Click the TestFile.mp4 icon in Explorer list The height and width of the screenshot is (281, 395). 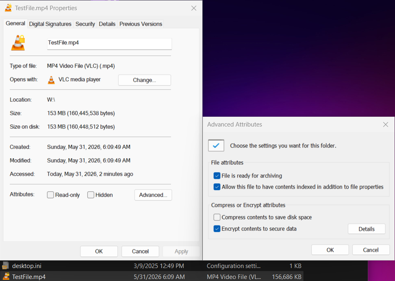pos(6,277)
